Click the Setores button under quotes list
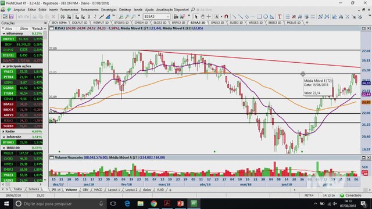The width and height of the screenshot is (372, 209). pyautogui.click(x=34, y=189)
